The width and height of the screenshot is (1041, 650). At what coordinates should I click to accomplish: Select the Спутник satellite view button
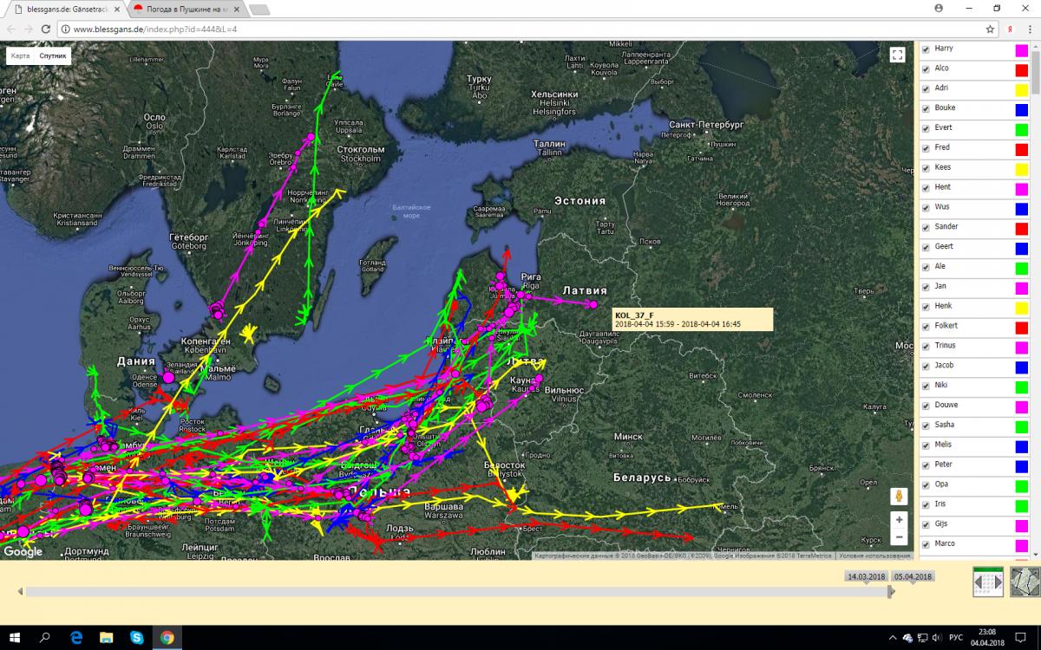point(53,55)
